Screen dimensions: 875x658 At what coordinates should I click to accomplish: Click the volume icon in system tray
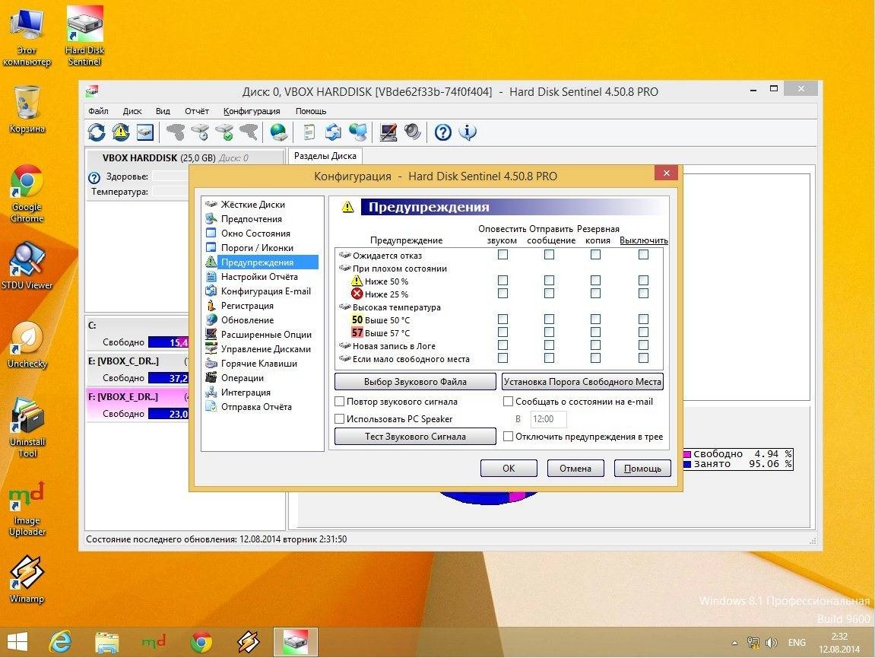coord(772,643)
